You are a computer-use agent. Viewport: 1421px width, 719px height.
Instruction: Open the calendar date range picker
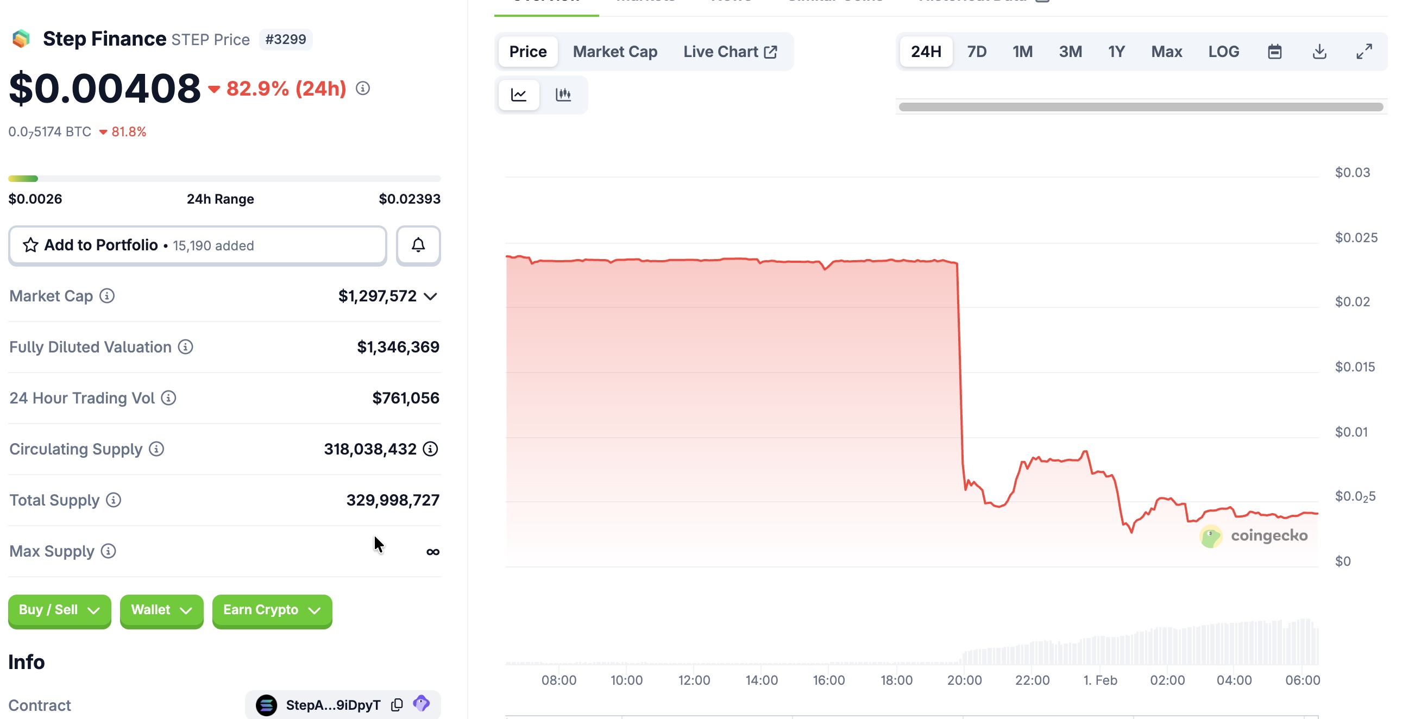click(x=1274, y=52)
